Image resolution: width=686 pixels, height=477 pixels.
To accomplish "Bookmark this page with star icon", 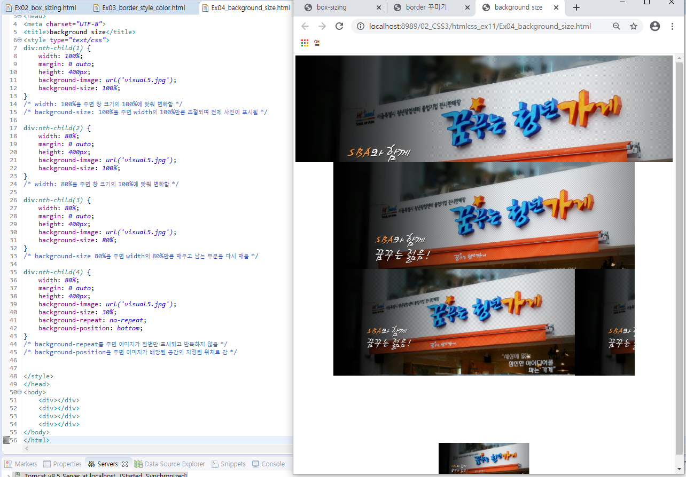I will point(634,26).
